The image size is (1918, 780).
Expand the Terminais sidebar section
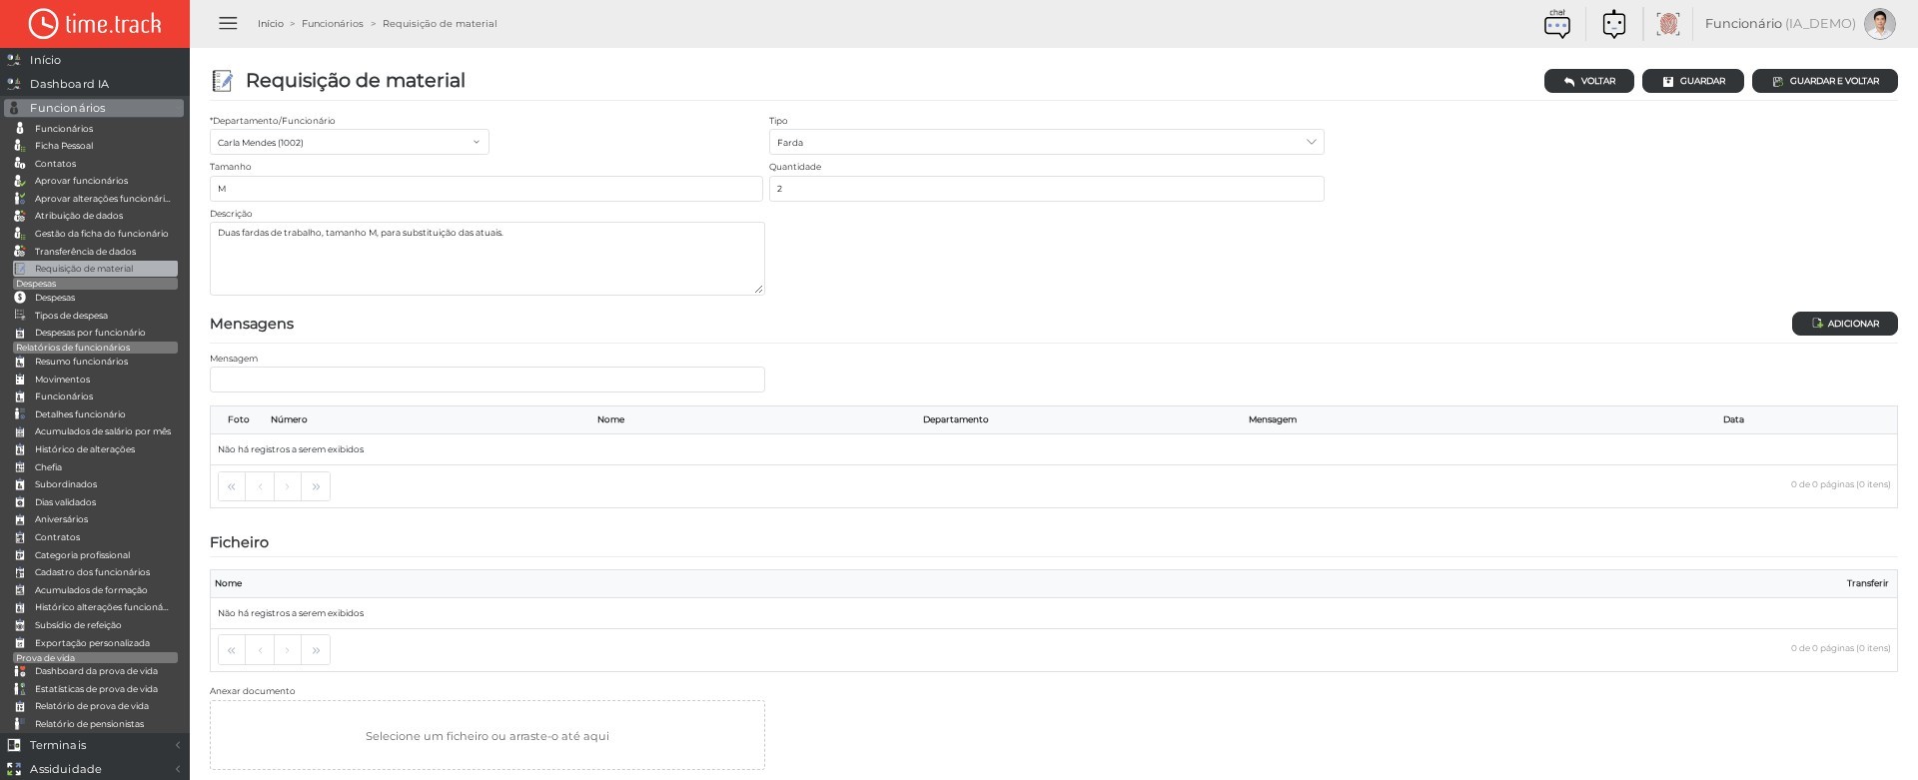click(95, 745)
